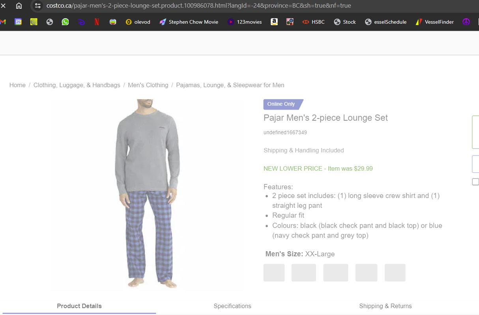
Task: Tick the checkbox at right page edge
Action: [475, 182]
